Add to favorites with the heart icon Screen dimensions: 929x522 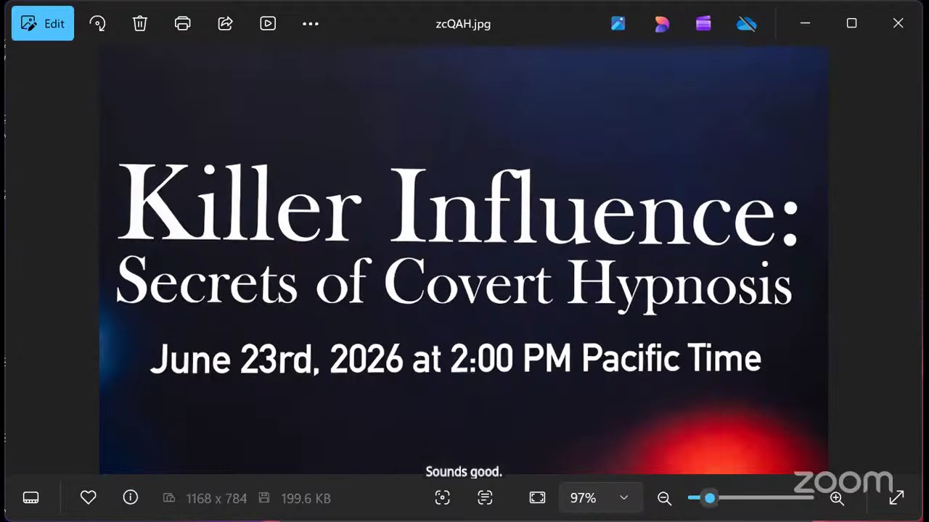pos(88,497)
